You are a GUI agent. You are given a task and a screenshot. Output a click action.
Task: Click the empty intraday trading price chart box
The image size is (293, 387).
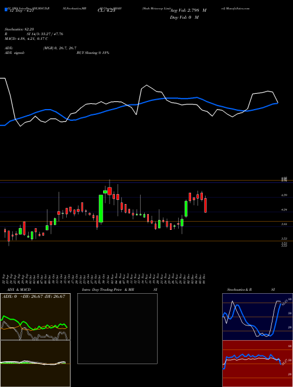tap(117, 328)
